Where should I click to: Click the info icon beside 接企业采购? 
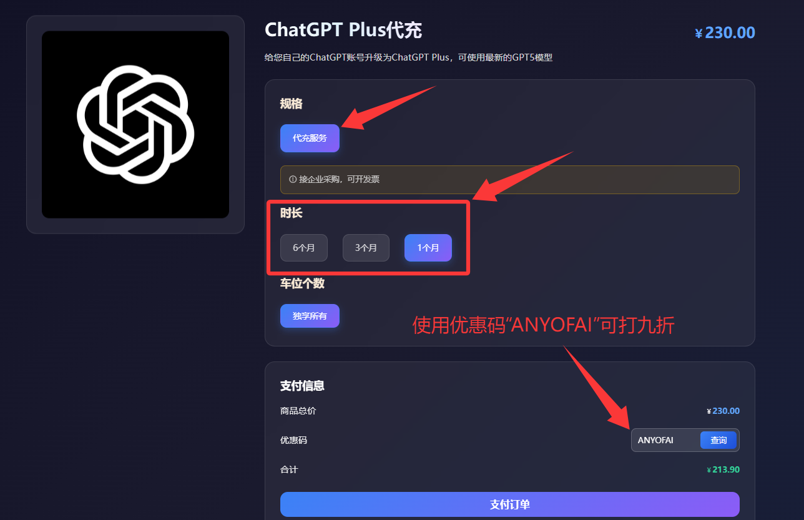tap(293, 180)
